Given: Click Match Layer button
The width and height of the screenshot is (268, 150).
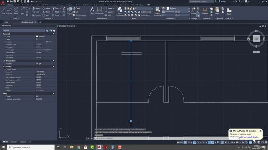Looking at the screenshot, I should [x=144, y=15].
